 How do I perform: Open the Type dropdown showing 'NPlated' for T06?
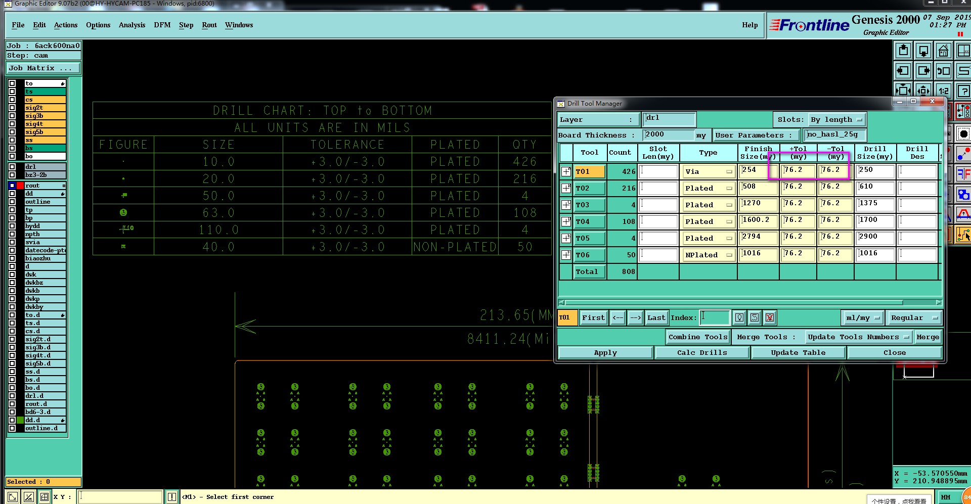708,255
